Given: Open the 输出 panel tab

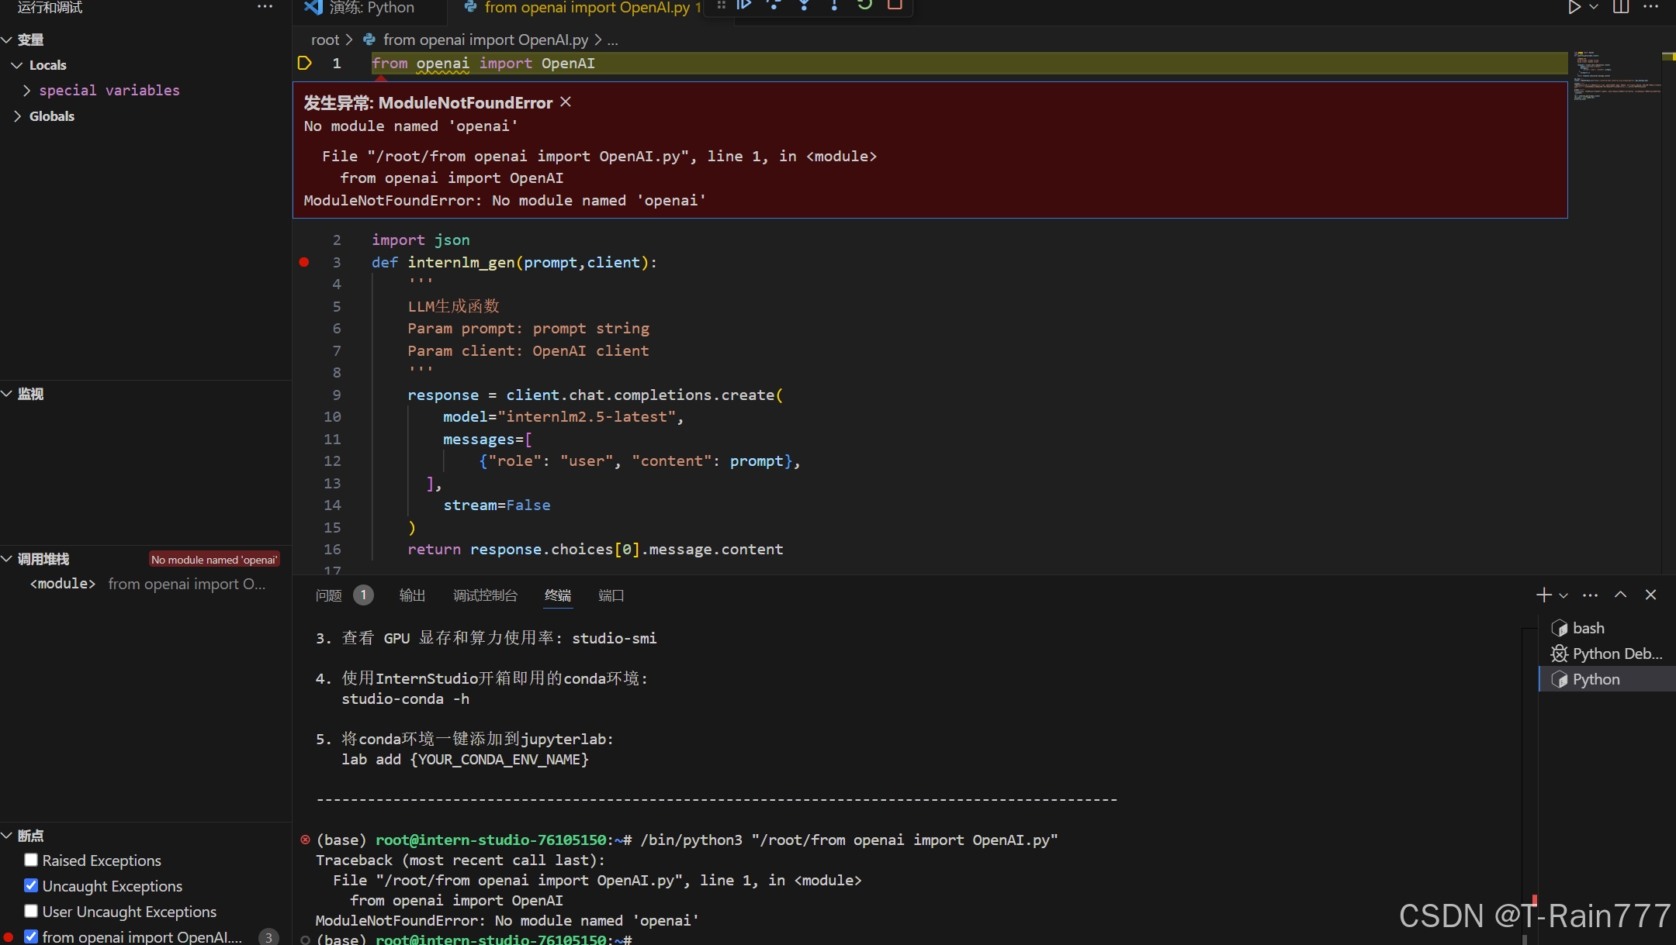Looking at the screenshot, I should click(x=412, y=595).
